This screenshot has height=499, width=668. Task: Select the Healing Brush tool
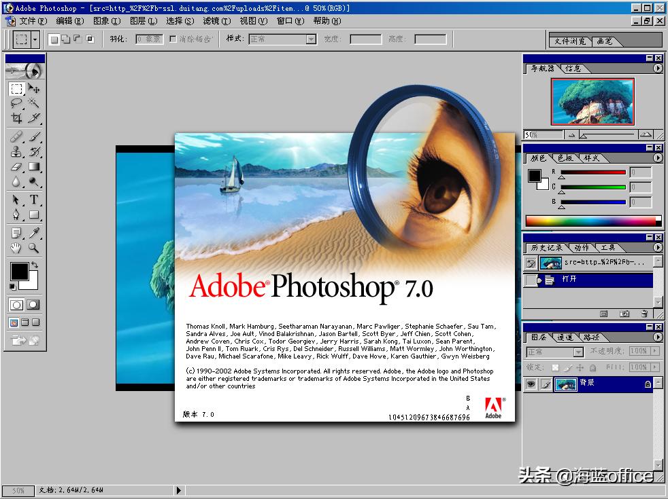point(15,136)
